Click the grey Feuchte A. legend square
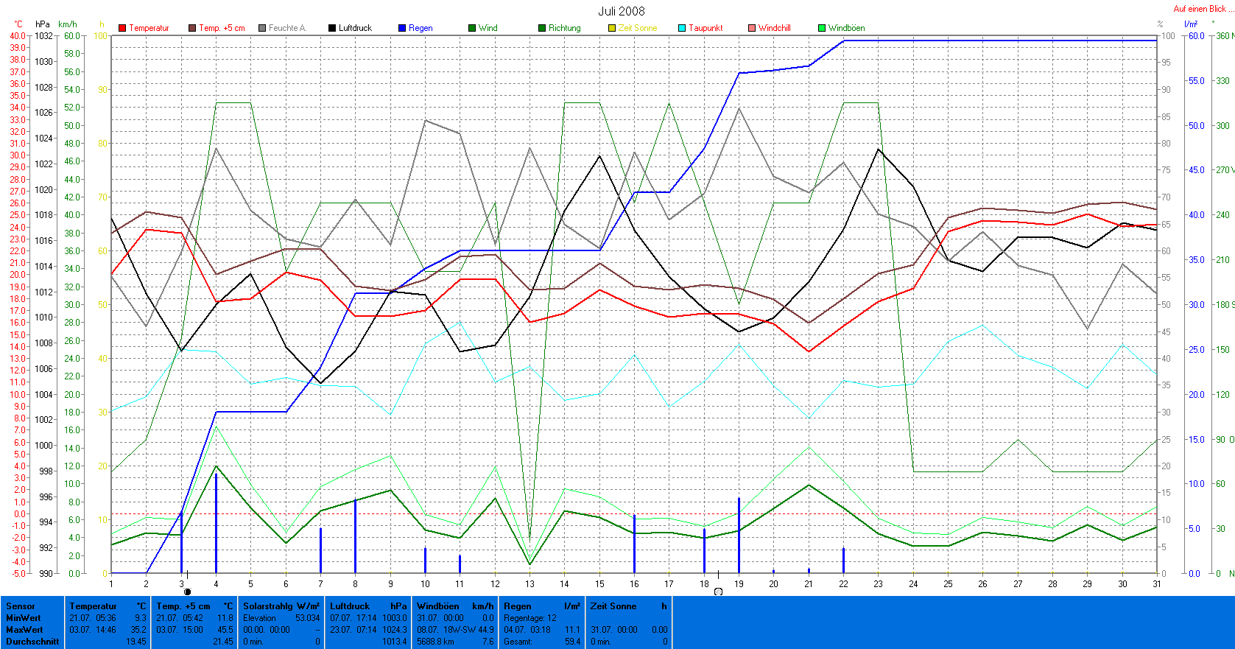 [262, 28]
